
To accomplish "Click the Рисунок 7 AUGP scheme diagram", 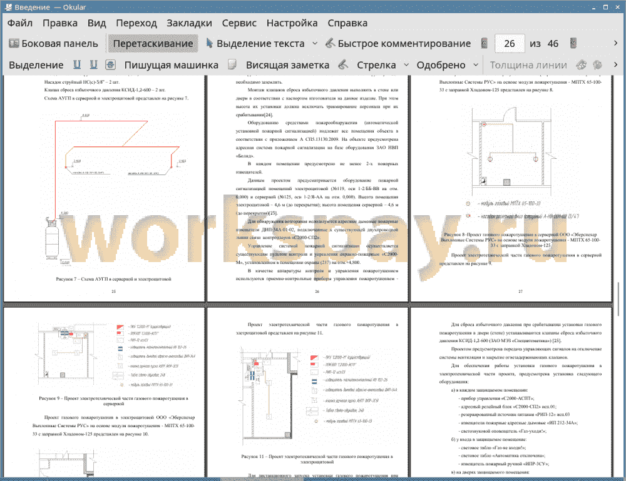I will coord(114,190).
